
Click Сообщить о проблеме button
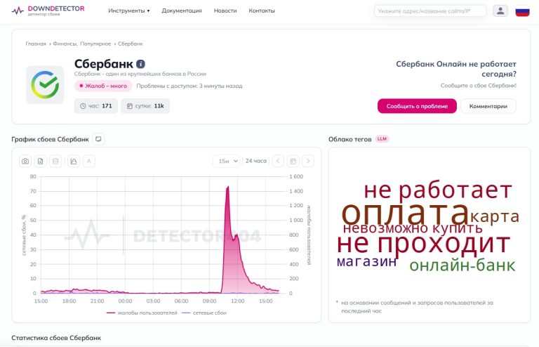417,106
